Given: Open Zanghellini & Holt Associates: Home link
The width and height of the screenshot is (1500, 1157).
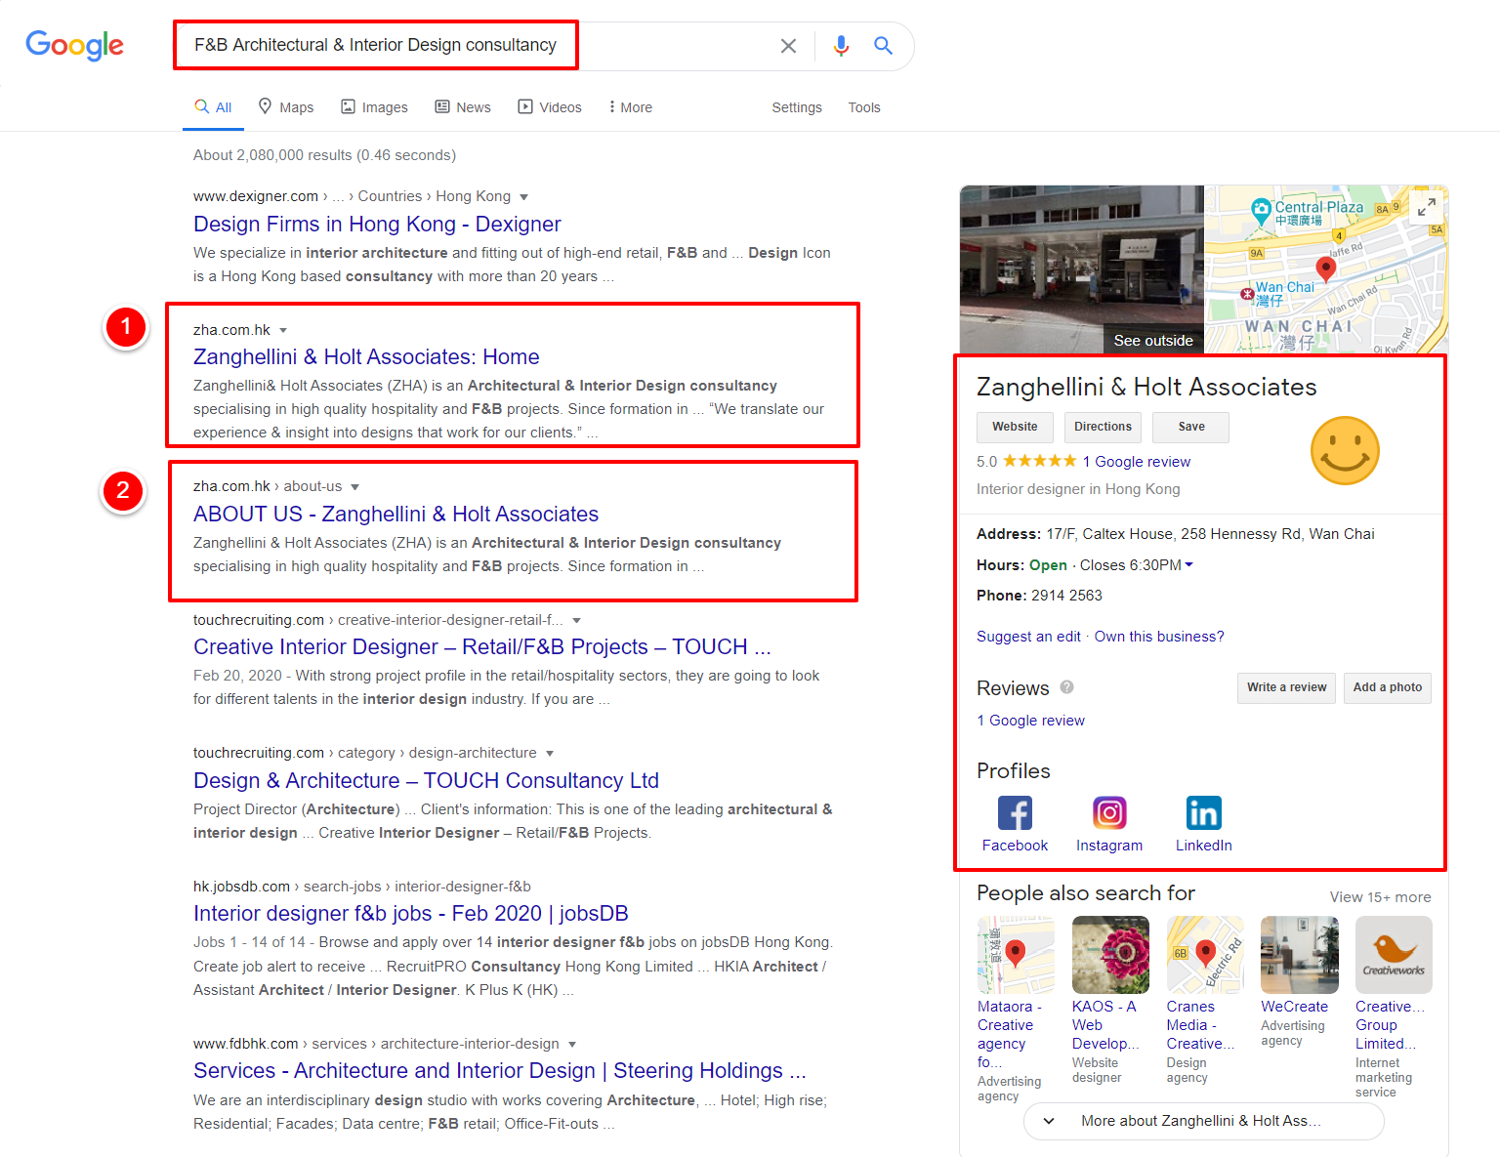Looking at the screenshot, I should coord(366,357).
